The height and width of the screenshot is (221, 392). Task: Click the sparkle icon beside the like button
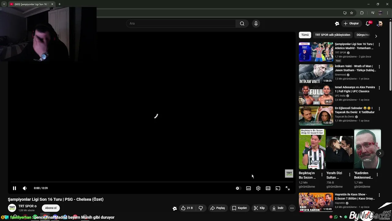tap(175, 208)
